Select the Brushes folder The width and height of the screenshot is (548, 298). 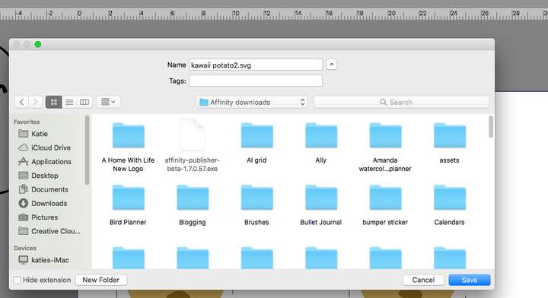click(257, 204)
